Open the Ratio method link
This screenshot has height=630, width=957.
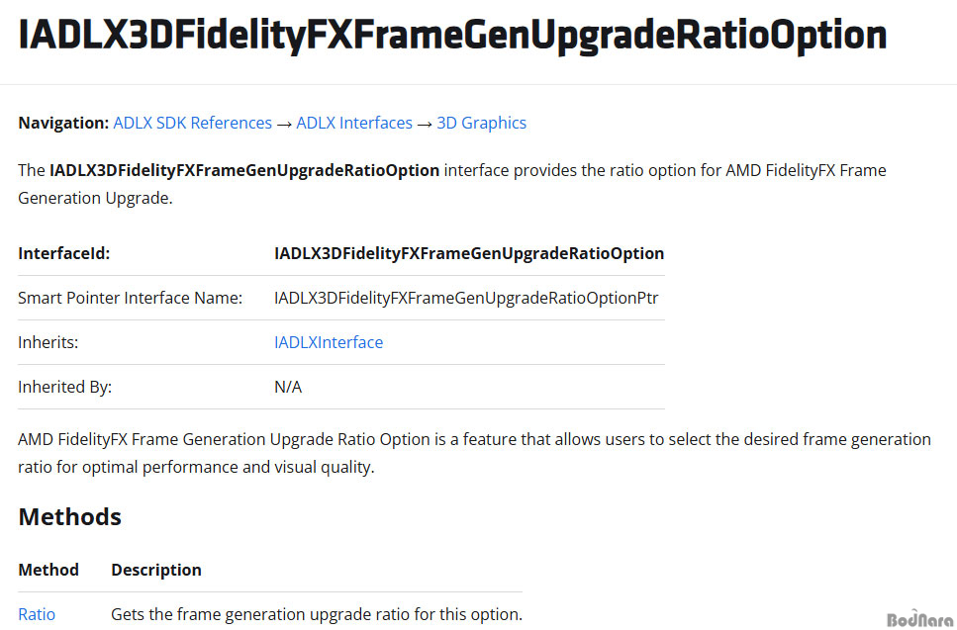(37, 614)
